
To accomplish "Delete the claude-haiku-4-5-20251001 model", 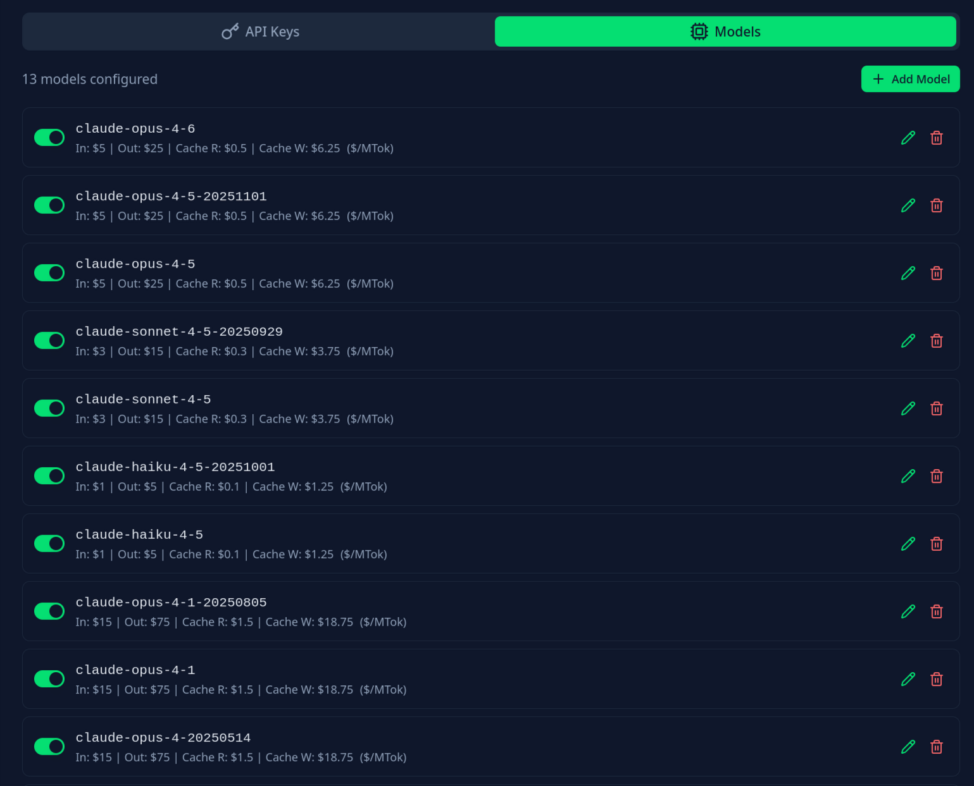I will pos(937,476).
